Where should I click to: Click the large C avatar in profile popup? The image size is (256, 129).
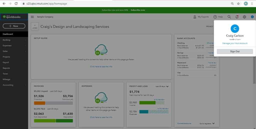235,29
